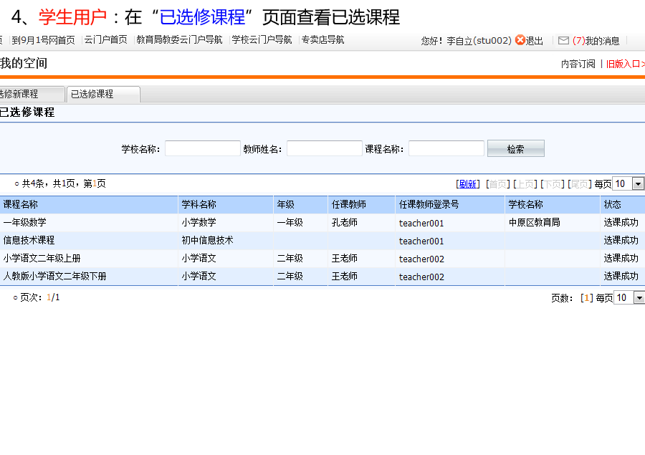Screen dimensions: 645x455
Task: Click the red logout icon
Action: pos(520,41)
